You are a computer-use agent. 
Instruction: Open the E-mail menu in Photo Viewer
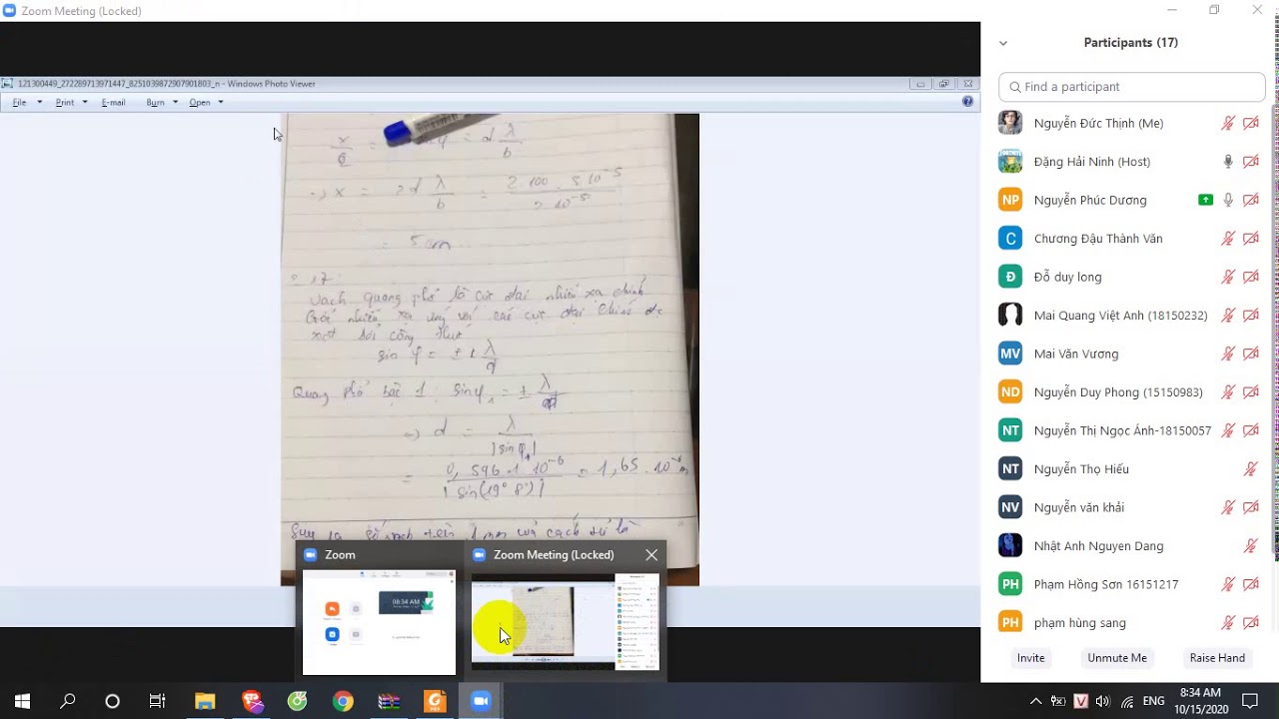tap(113, 102)
